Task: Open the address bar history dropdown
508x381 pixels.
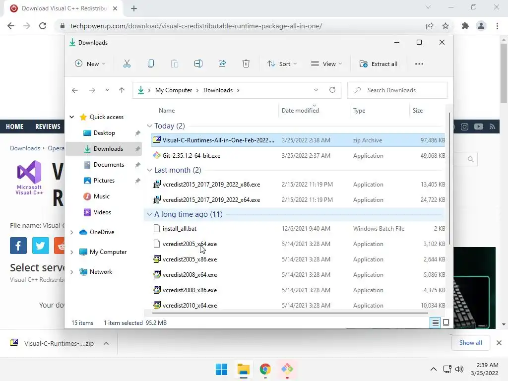Action: pos(316,90)
